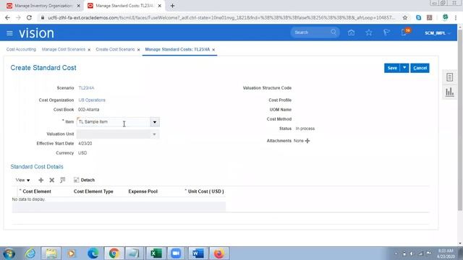The width and height of the screenshot is (463, 260).
Task: Expand the Item dropdown list
Action: (x=154, y=122)
